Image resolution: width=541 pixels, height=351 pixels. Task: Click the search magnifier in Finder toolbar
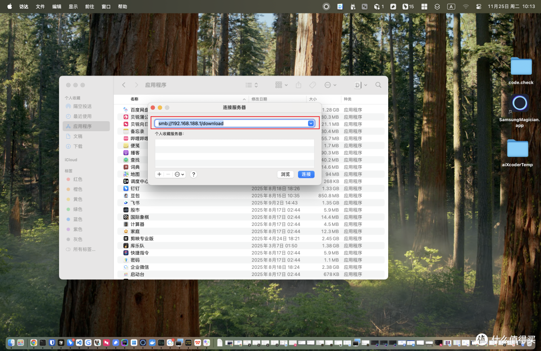pyautogui.click(x=378, y=85)
